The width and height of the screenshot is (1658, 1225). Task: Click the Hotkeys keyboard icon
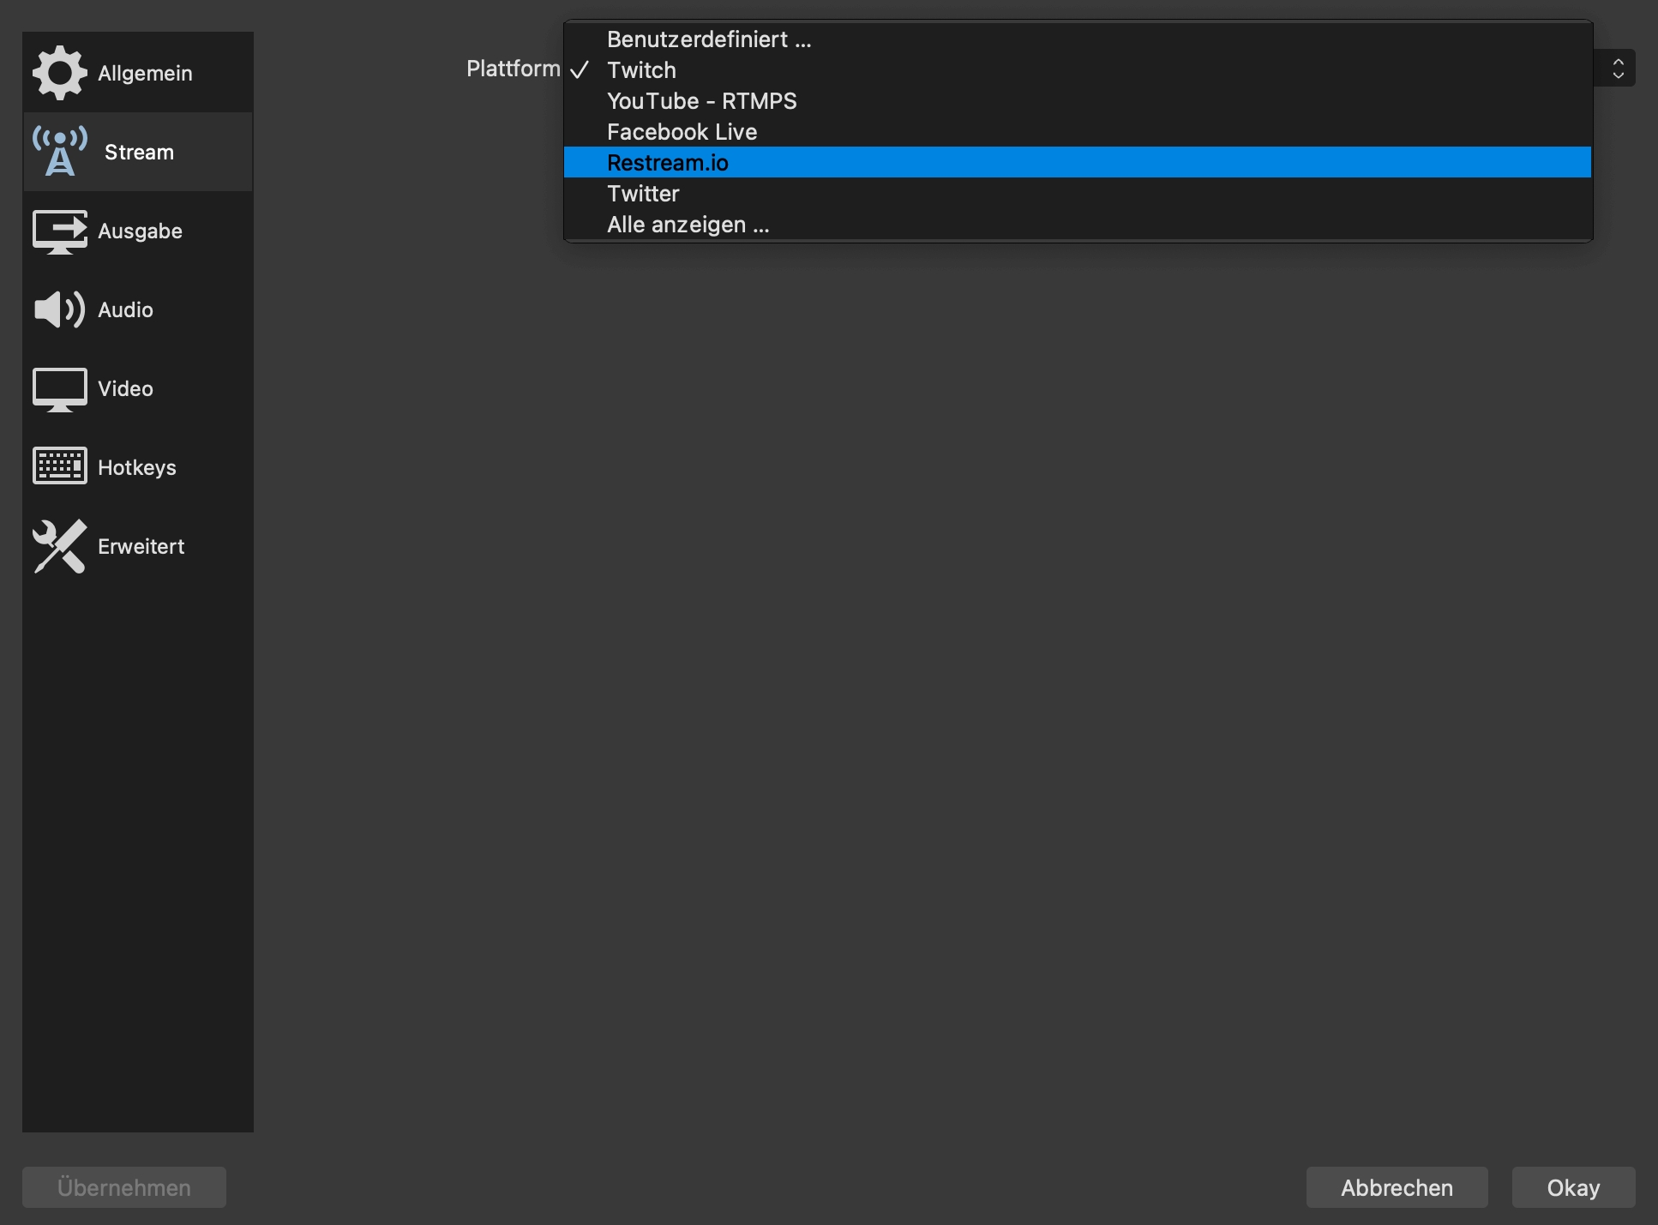coord(59,466)
